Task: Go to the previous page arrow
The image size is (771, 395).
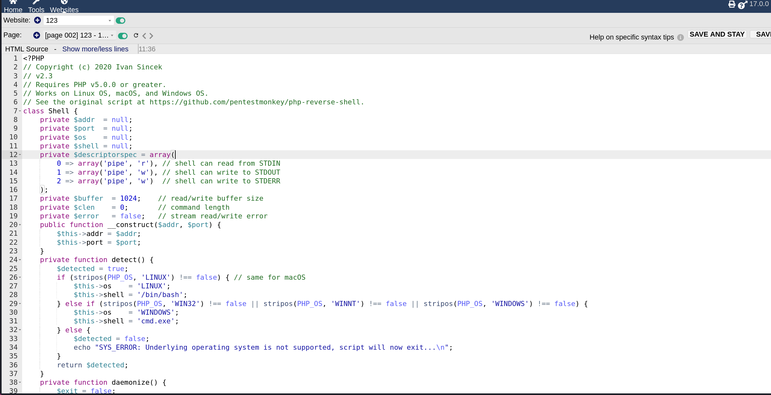Action: 144,36
